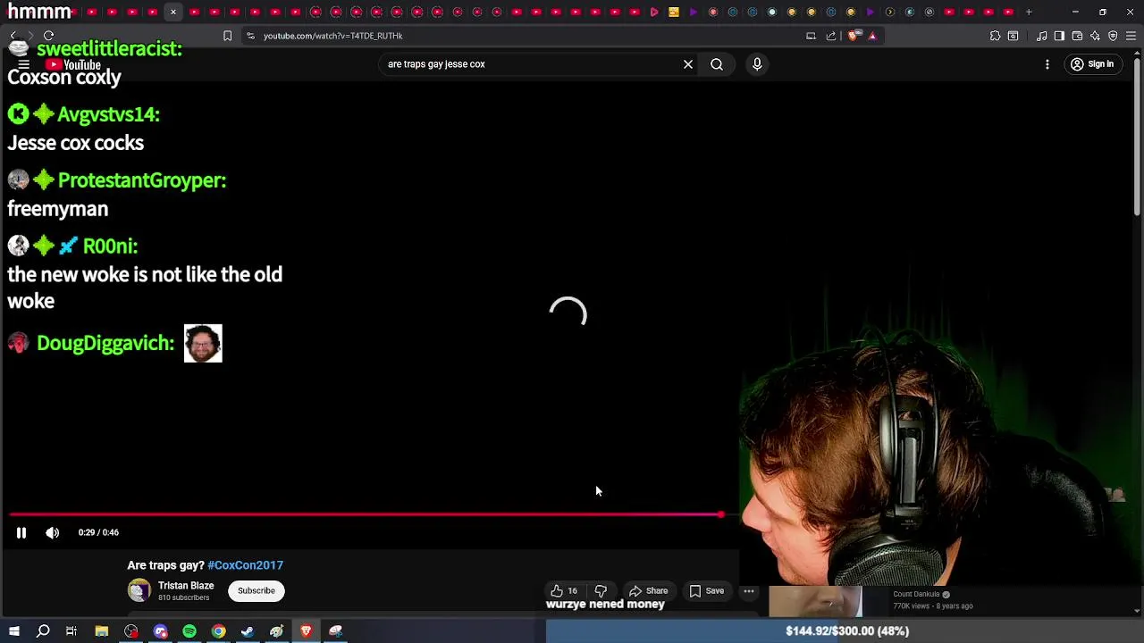Image resolution: width=1144 pixels, height=643 pixels.
Task: Open Brave Wallet icon
Action: pyautogui.click(x=1077, y=36)
